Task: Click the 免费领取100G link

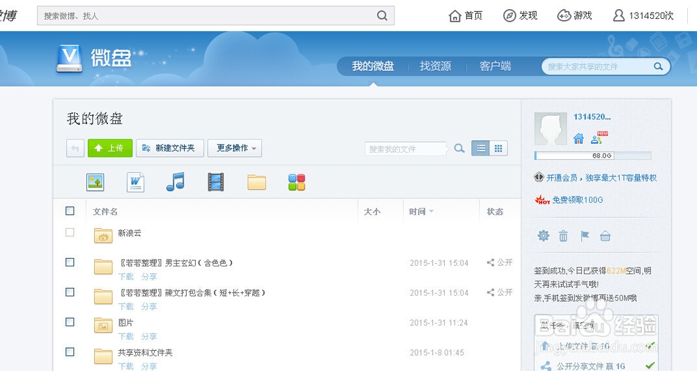Action: pos(577,199)
